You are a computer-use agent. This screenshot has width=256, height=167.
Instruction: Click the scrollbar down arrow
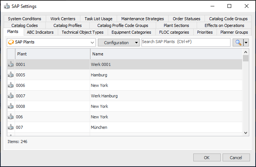246,133
